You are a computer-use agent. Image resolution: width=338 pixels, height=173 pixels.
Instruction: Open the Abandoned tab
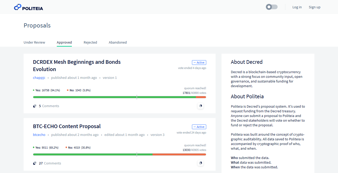pyautogui.click(x=118, y=42)
